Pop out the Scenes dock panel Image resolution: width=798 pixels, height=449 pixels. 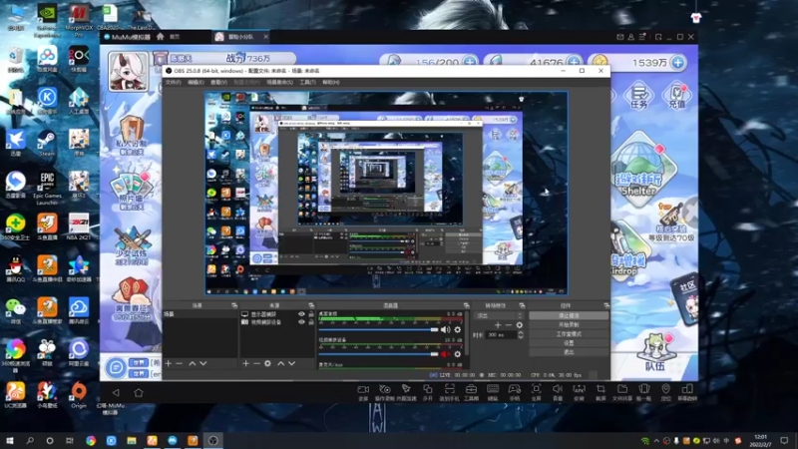234,305
